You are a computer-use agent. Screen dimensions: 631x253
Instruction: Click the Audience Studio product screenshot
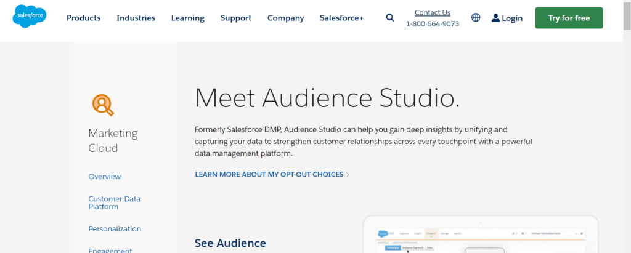tap(481, 237)
